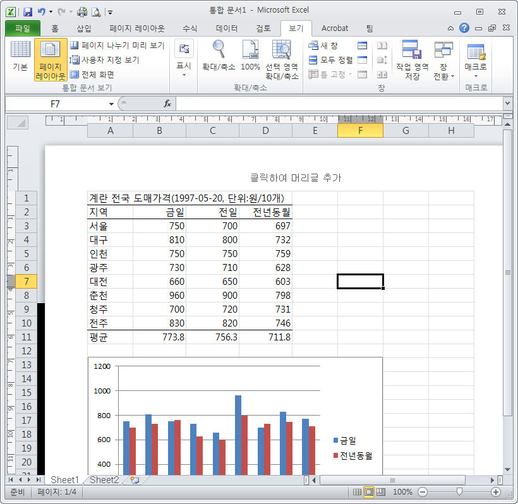Toggle 전체 화면 view

(x=92, y=75)
